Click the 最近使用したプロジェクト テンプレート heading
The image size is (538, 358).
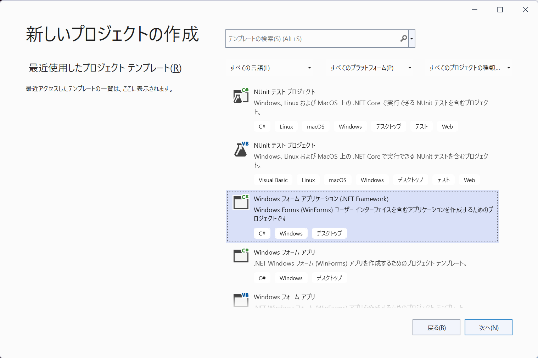point(105,68)
